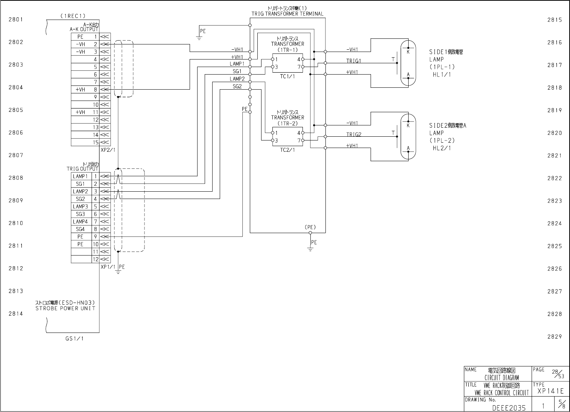Screen dimensions: 570x412
Task: Select the (PE) node label
Action: 310,227
